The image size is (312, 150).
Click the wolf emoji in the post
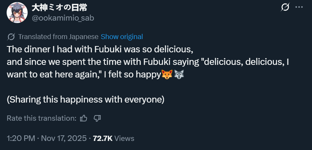click(x=179, y=74)
